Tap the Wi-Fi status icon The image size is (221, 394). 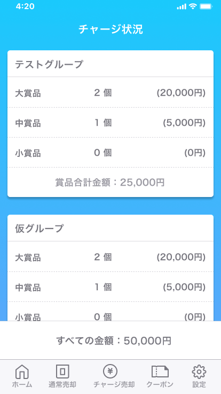click(x=193, y=6)
